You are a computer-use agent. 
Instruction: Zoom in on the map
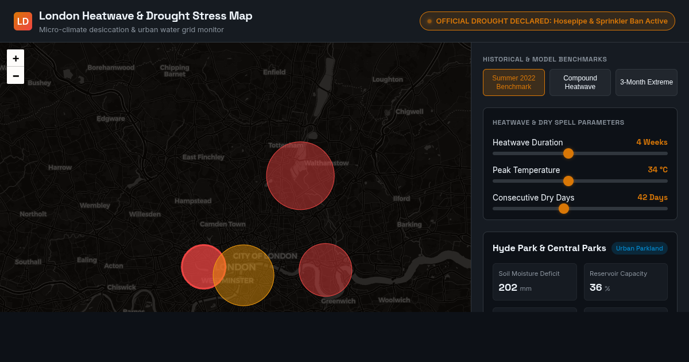tap(16, 58)
